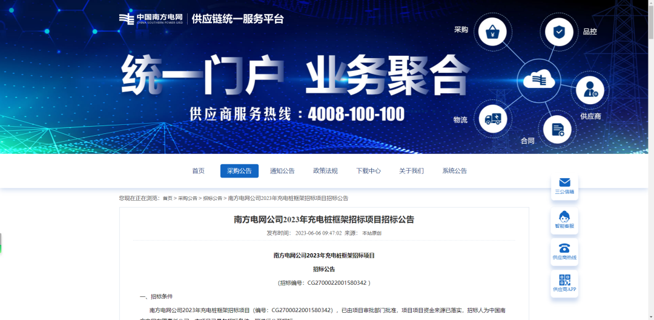654x320 pixels.
Task: Open the 政策法规 menu item
Action: click(x=325, y=171)
